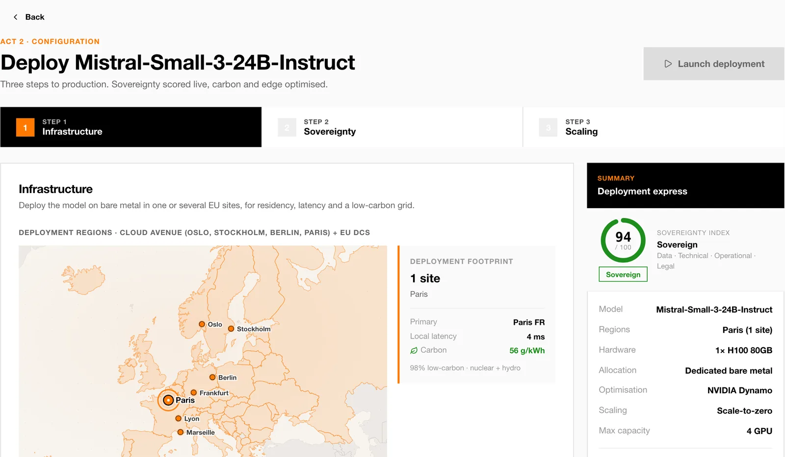Click the Back link text
This screenshot has height=457, width=785.
tap(35, 17)
